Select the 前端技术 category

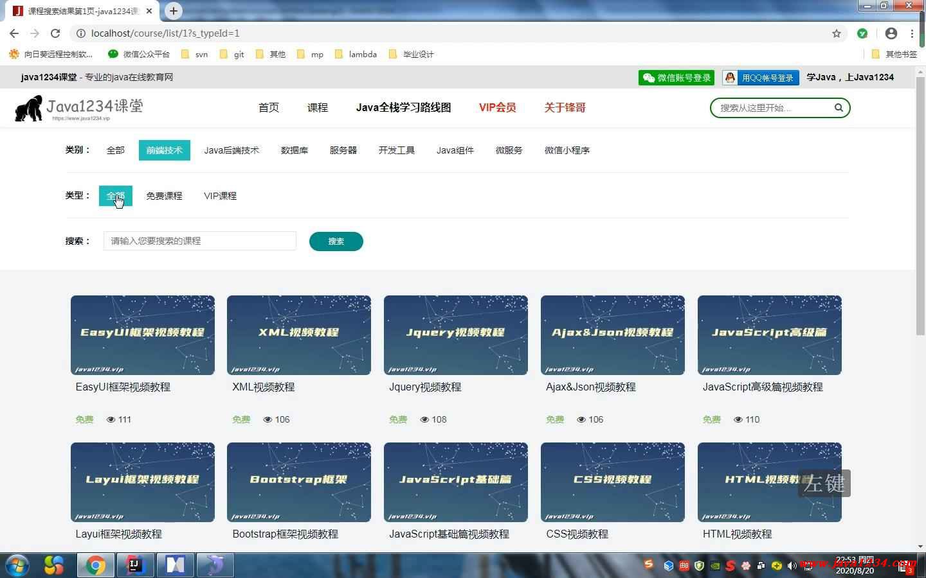(165, 150)
